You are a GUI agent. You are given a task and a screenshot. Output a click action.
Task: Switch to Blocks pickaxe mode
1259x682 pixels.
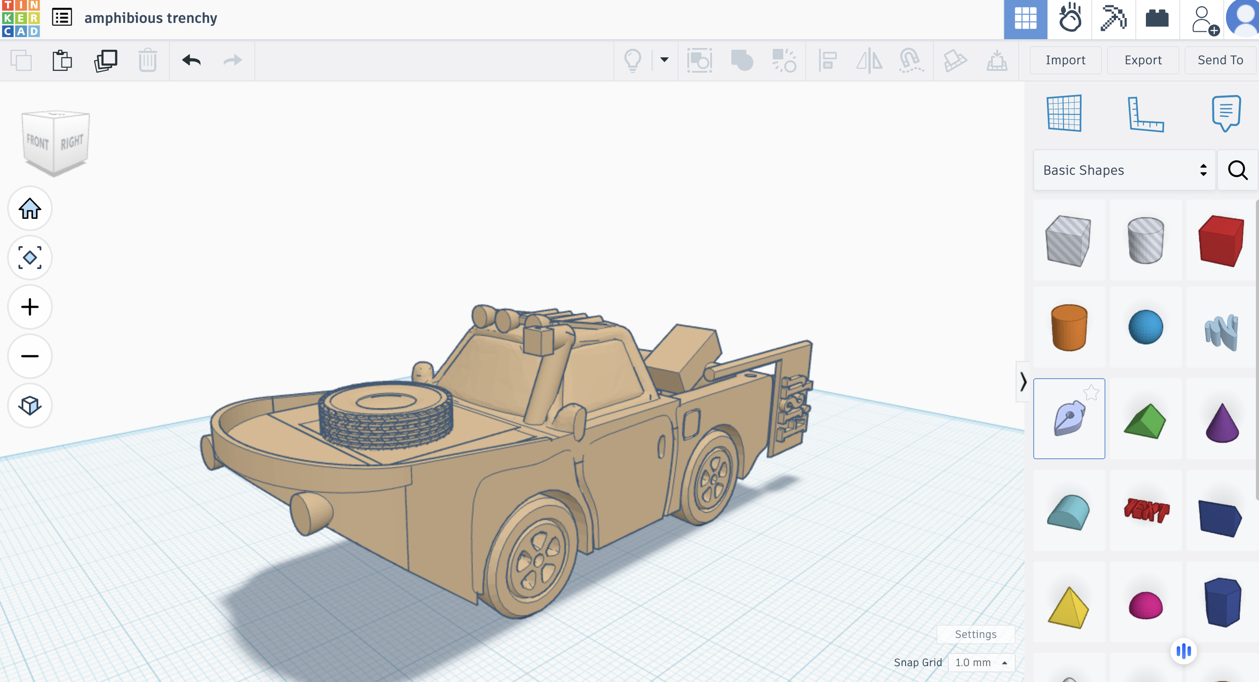(x=1113, y=19)
